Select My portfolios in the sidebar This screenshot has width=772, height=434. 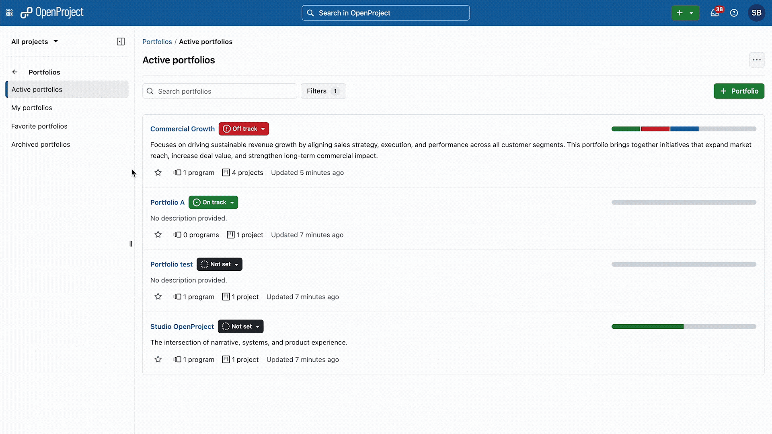click(x=32, y=108)
